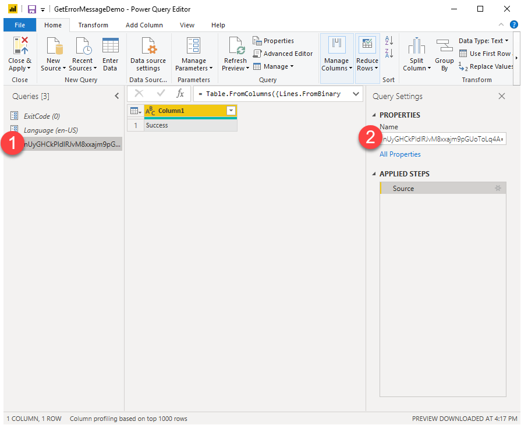Open Data source settings
The width and height of the screenshot is (521, 425).
click(x=148, y=55)
